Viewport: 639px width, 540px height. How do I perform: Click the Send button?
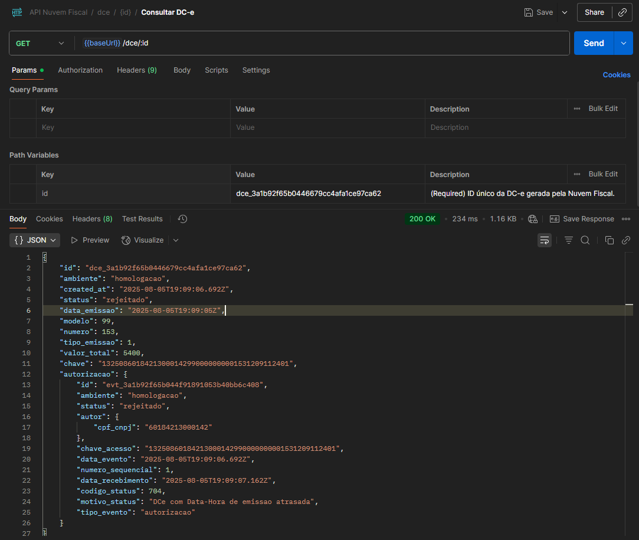594,43
